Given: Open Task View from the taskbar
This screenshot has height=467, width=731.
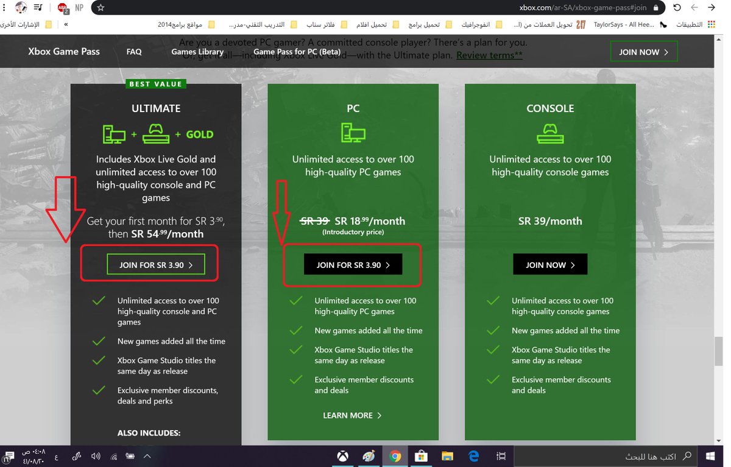Looking at the screenshot, I should [x=501, y=456].
